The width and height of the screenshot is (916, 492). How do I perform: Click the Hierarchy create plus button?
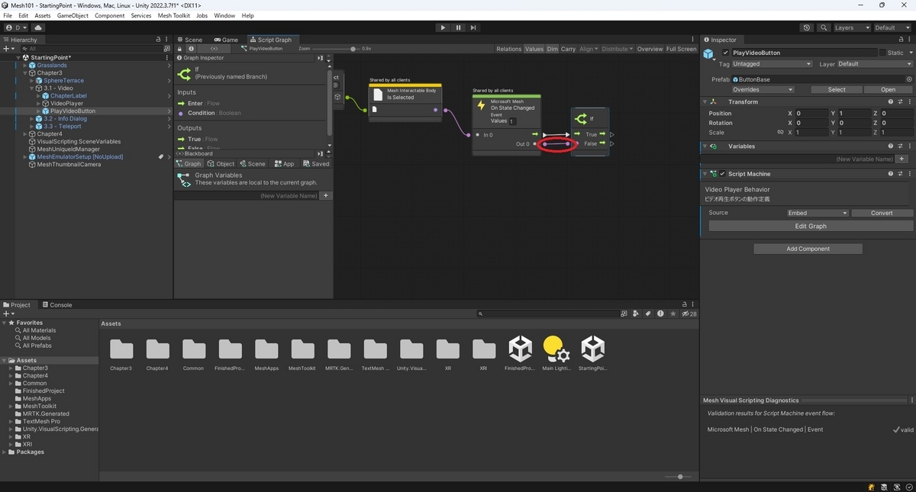click(8, 49)
